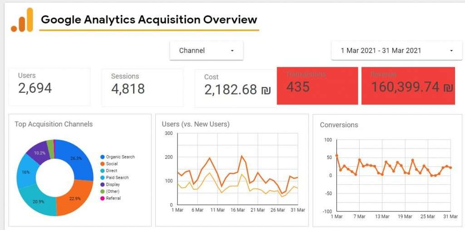
Task: Click the Referral legend dot
Action: 103,198
